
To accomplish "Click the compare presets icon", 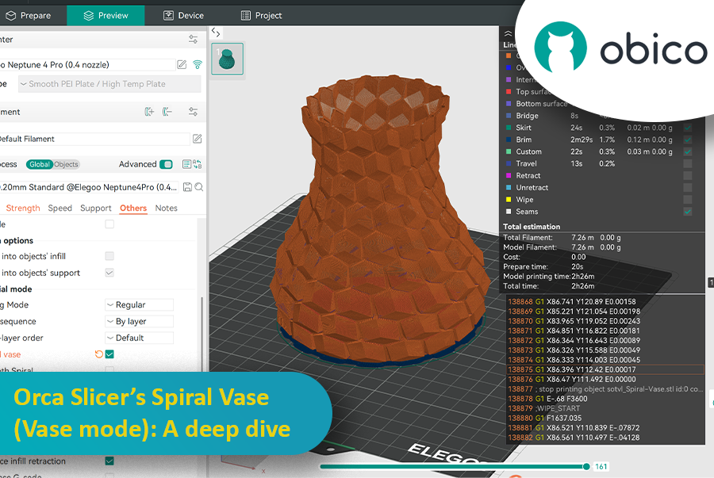I will click(x=198, y=164).
